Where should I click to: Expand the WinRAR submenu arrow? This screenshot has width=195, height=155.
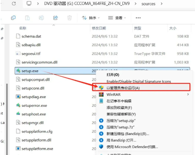[188, 94]
